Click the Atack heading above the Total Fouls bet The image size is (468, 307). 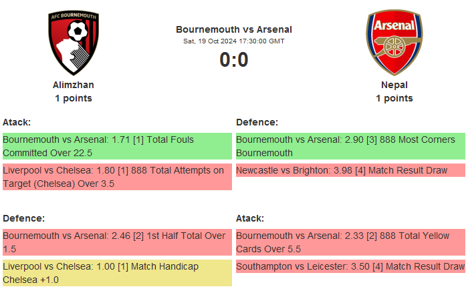[17, 122]
